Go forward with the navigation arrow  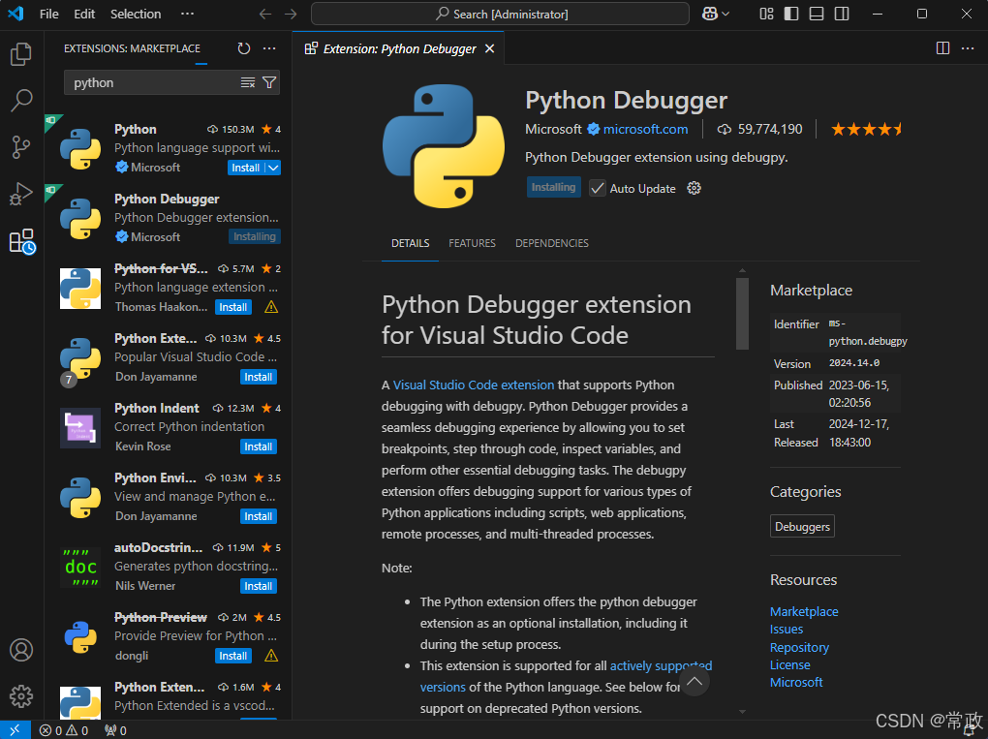point(291,14)
